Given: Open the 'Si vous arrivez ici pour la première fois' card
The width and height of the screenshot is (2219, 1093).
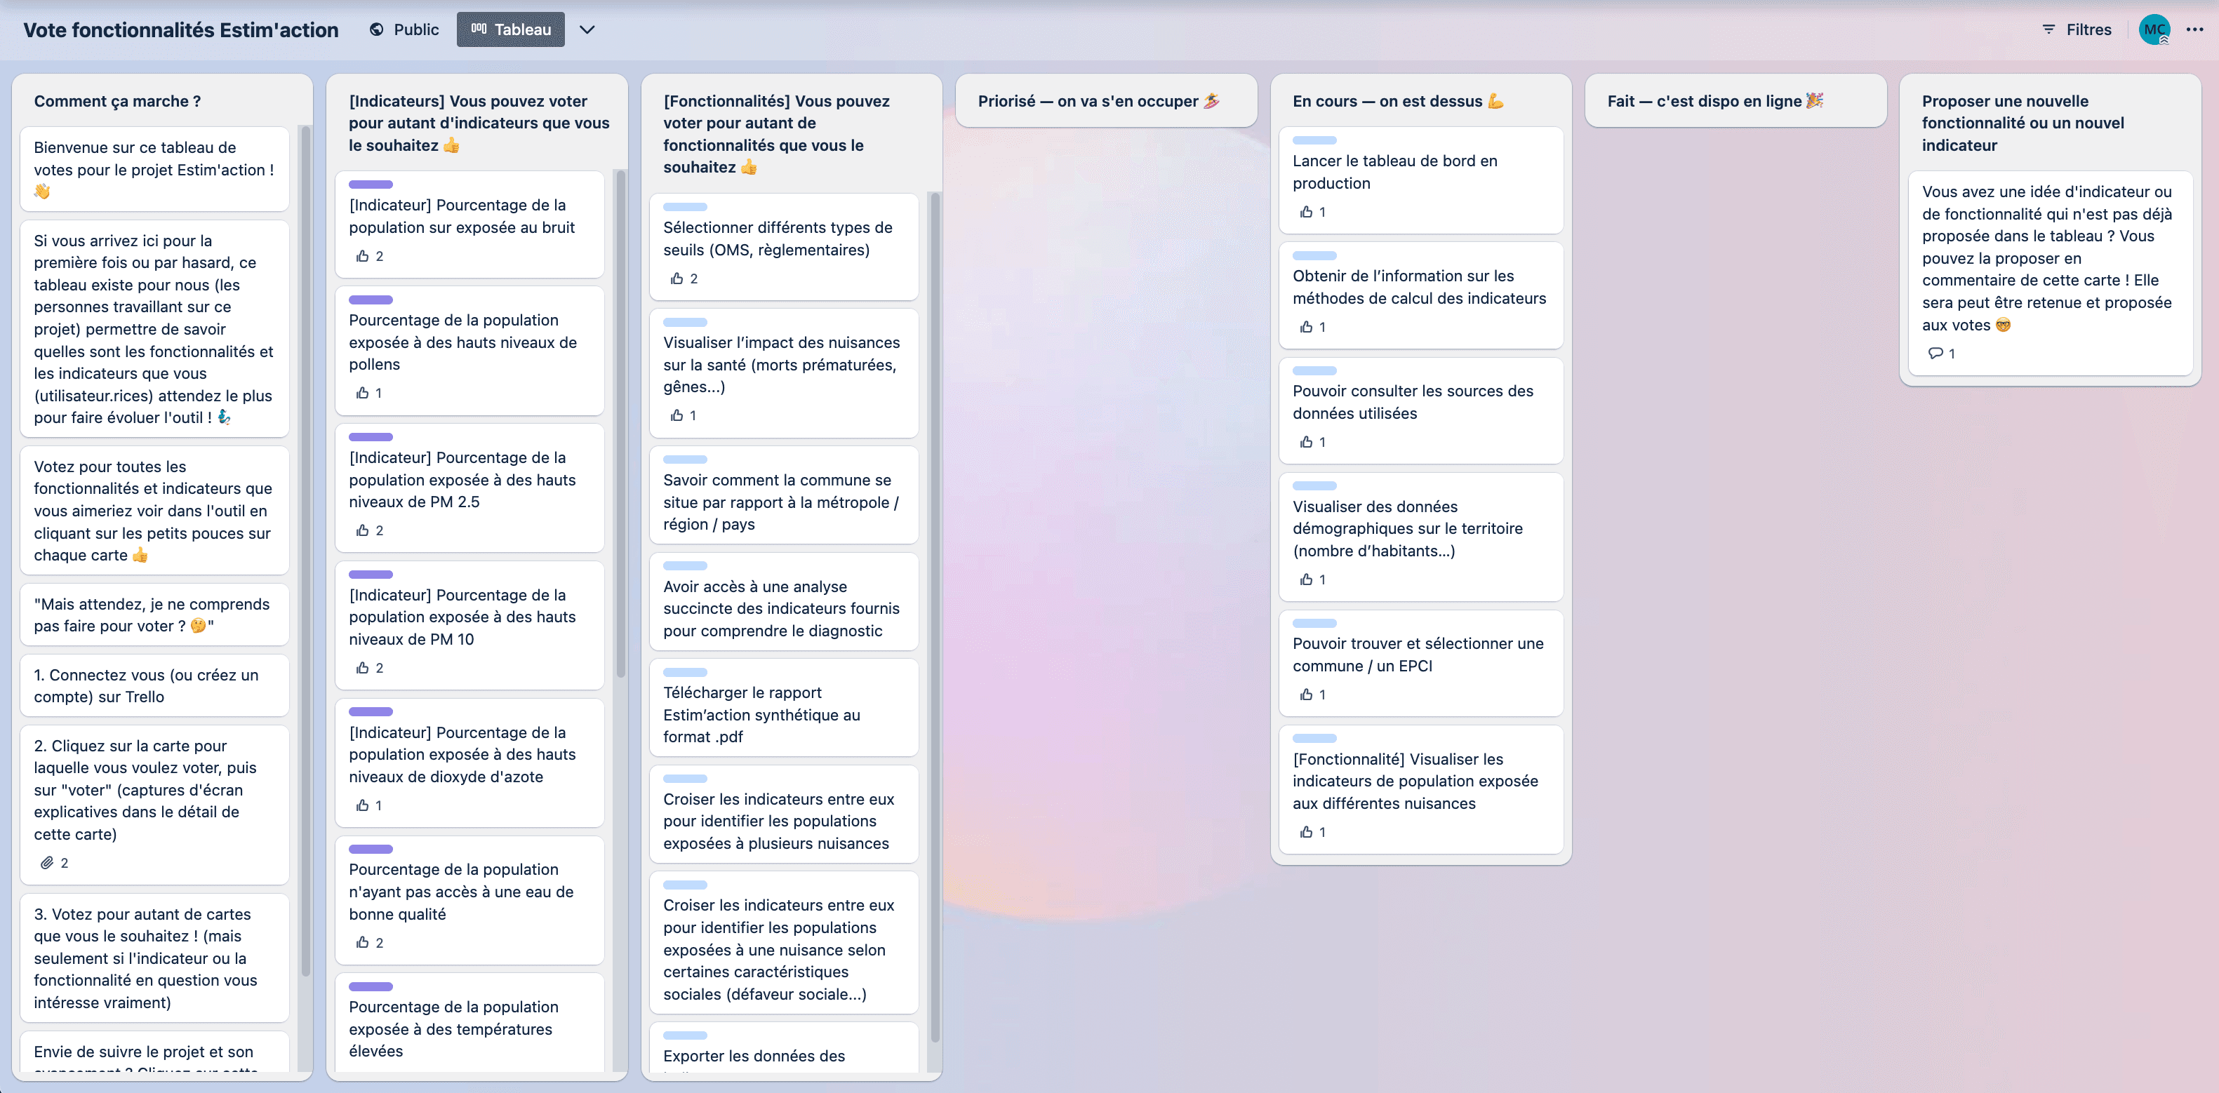Looking at the screenshot, I should point(155,329).
